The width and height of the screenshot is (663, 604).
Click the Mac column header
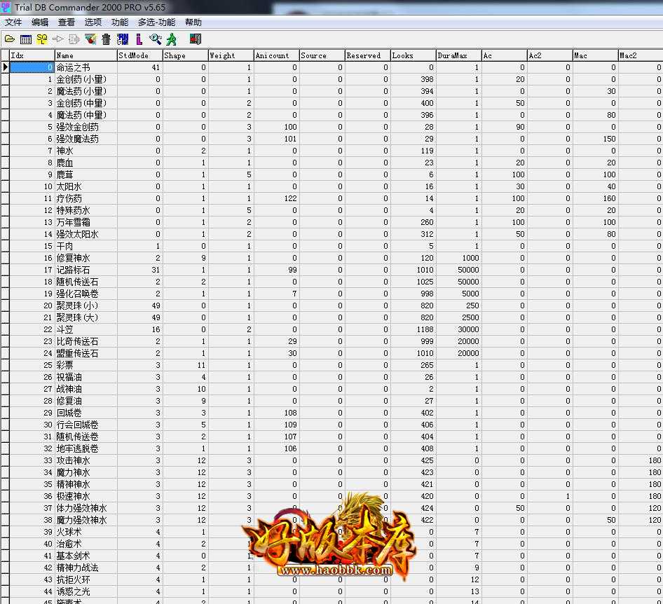tap(596, 55)
